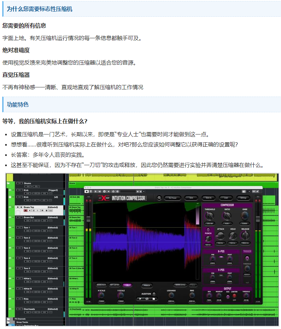Viewport: 281px width, 329px height.
Task: Click the Audition play button
Action: pos(140,299)
